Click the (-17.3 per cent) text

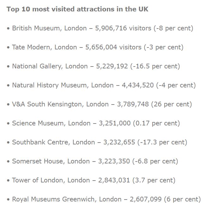point(162,142)
